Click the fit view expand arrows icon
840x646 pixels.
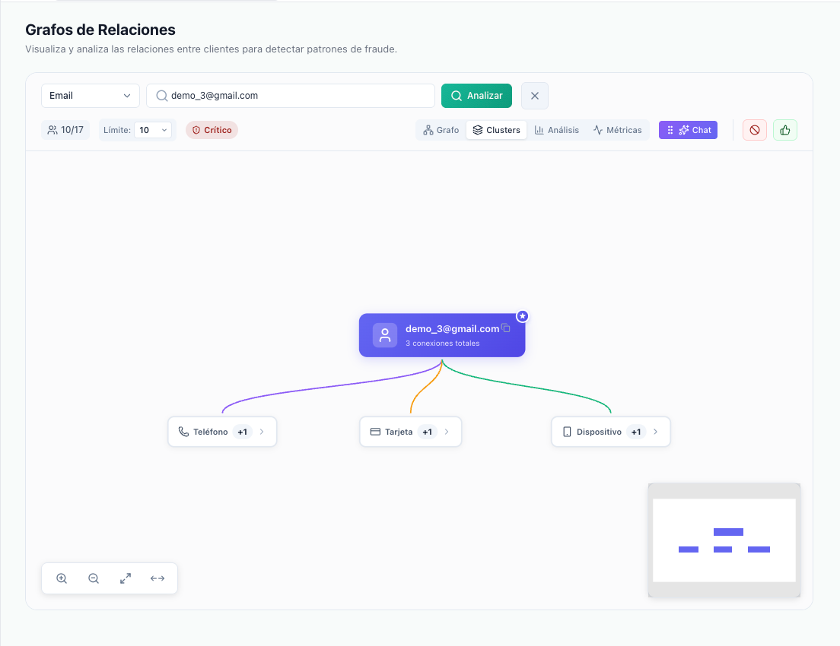pyautogui.click(x=126, y=578)
